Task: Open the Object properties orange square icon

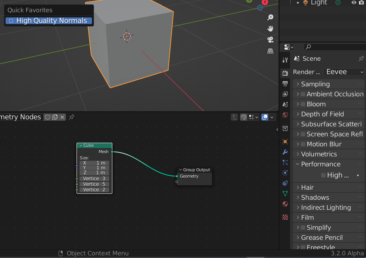Action: point(285,142)
